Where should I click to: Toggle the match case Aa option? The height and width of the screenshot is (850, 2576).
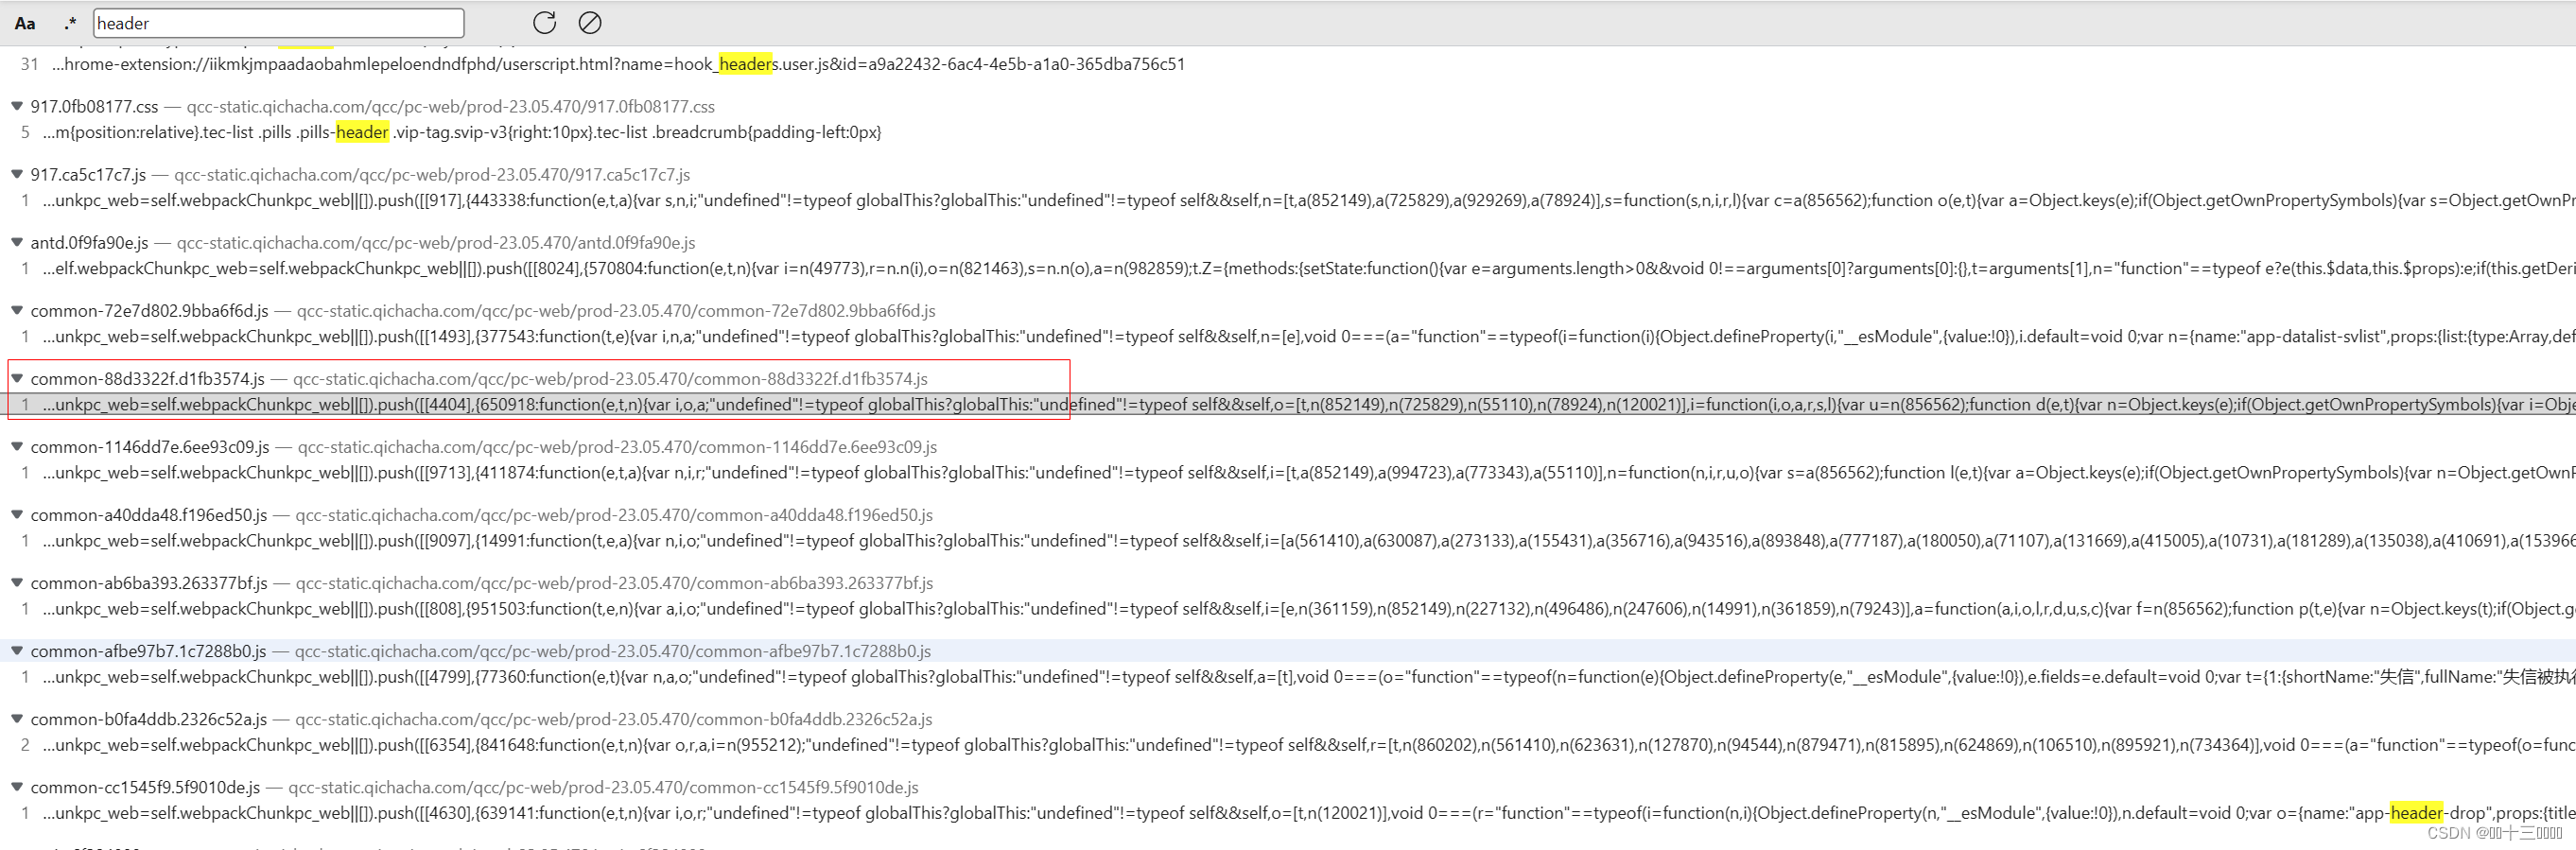[25, 23]
